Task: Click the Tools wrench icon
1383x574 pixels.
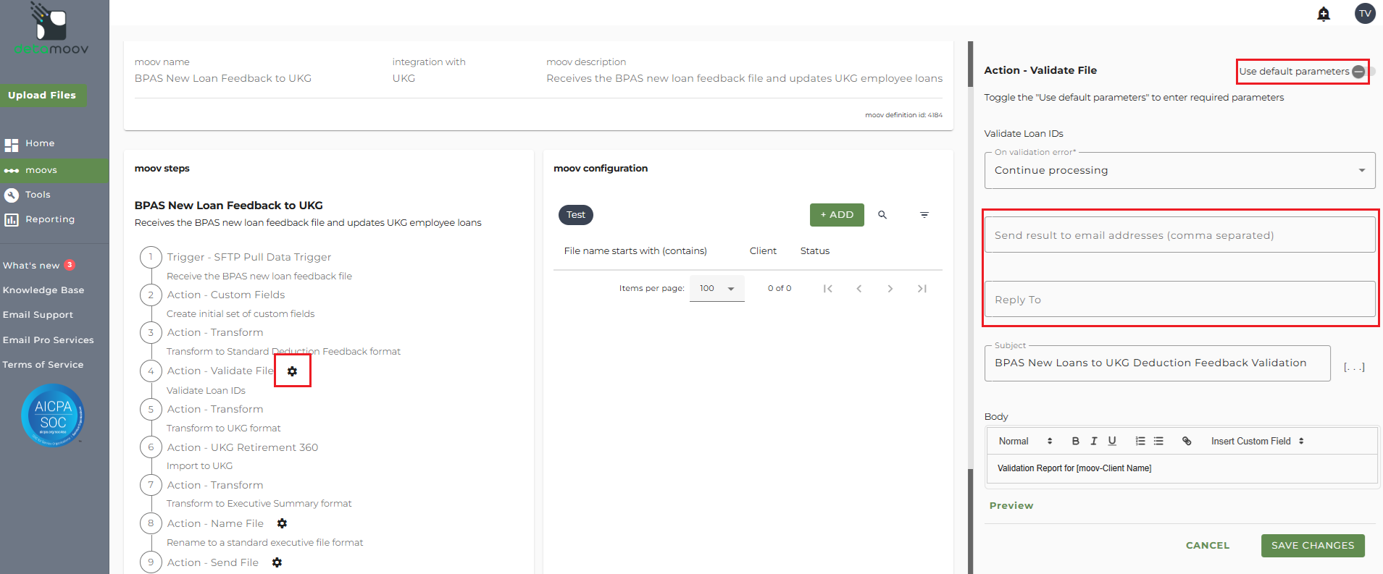Action: [x=12, y=195]
